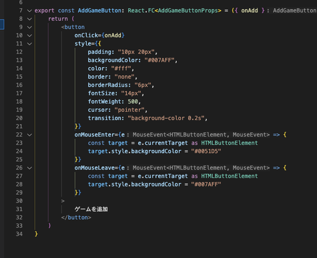Click the MouseEvent inlay hint on line 22
The width and height of the screenshot is (317, 258).
click(201, 135)
